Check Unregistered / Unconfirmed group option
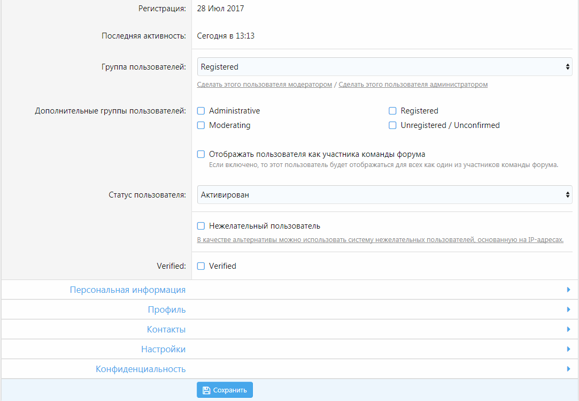Image resolution: width=579 pixels, height=401 pixels. [x=392, y=125]
